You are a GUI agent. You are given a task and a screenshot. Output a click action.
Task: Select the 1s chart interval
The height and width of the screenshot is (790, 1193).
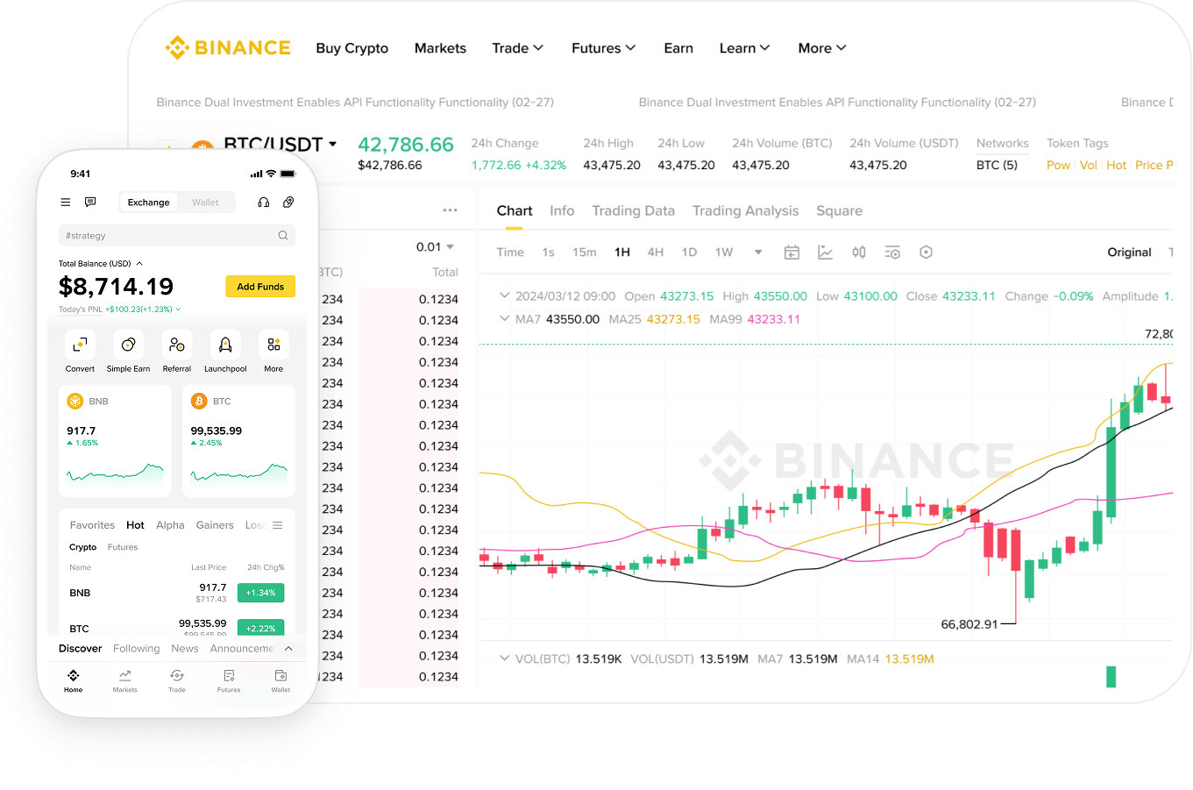point(548,253)
